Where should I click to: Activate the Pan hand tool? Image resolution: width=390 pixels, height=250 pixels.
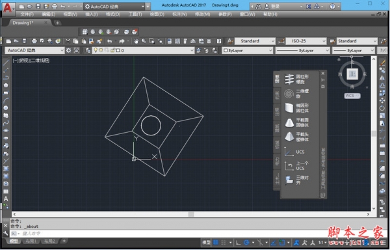(x=136, y=41)
